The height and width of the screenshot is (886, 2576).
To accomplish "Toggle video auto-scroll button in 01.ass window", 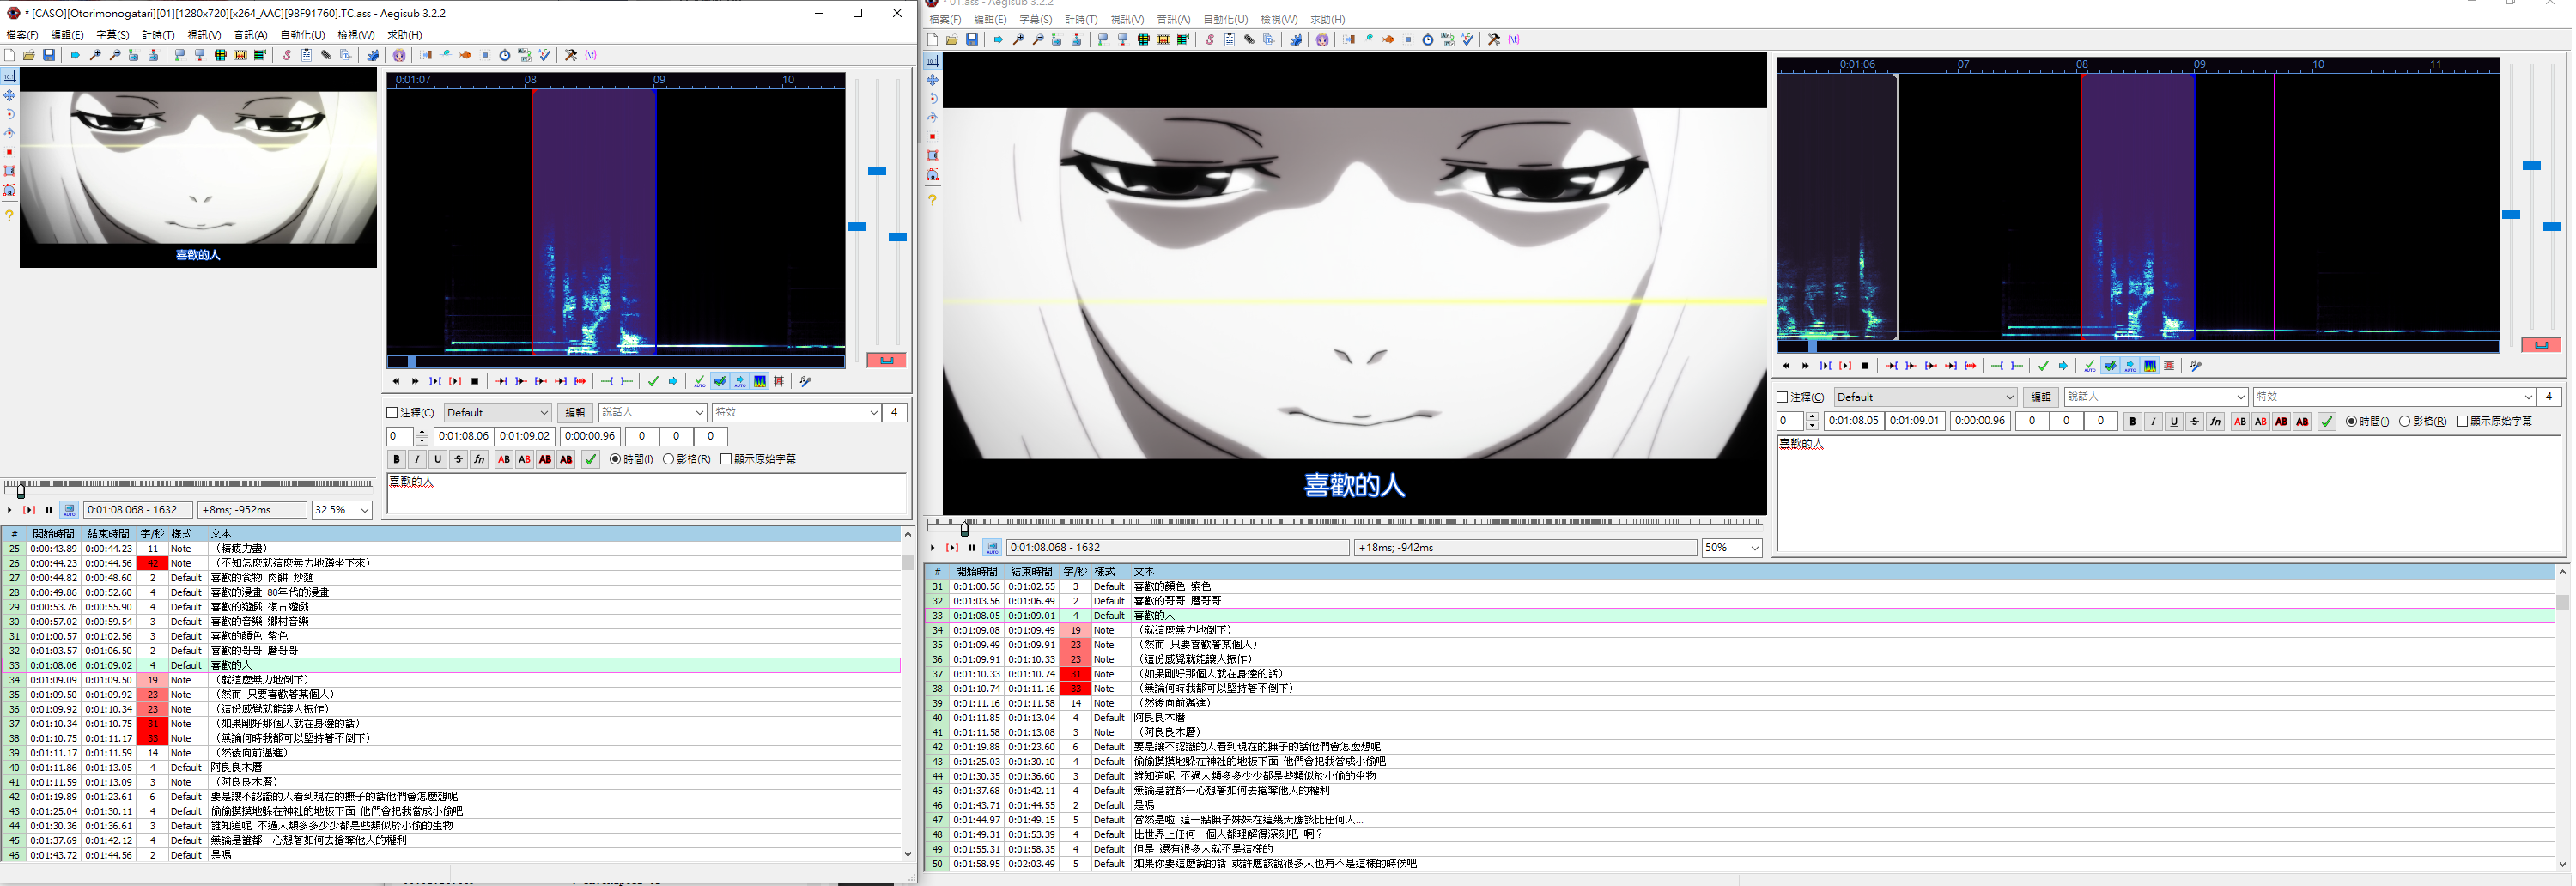I will [992, 547].
